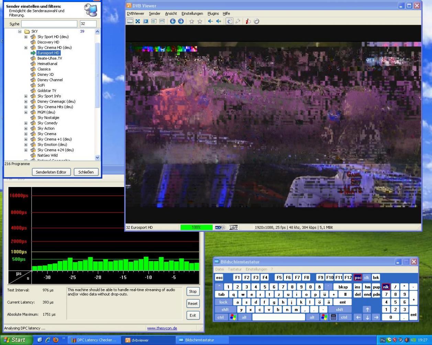This screenshot has width=432, height=345.
Task: Go to previous channel with blue left arrow
Action: pos(173,21)
